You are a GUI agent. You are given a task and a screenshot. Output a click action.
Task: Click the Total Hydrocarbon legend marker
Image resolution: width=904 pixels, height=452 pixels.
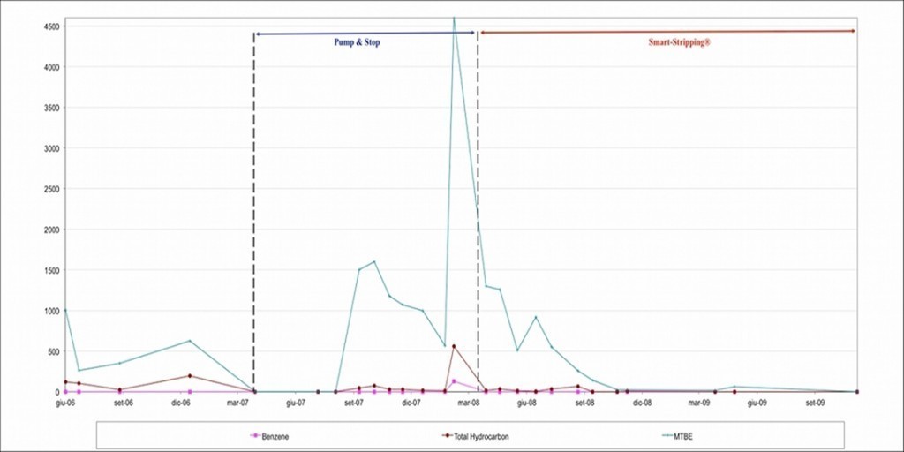445,435
